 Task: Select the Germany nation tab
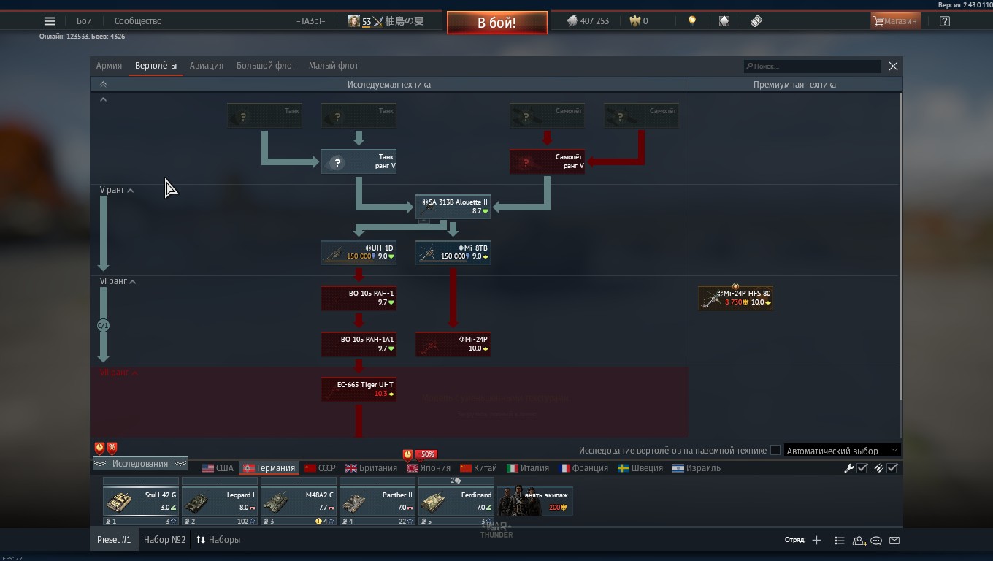click(269, 468)
